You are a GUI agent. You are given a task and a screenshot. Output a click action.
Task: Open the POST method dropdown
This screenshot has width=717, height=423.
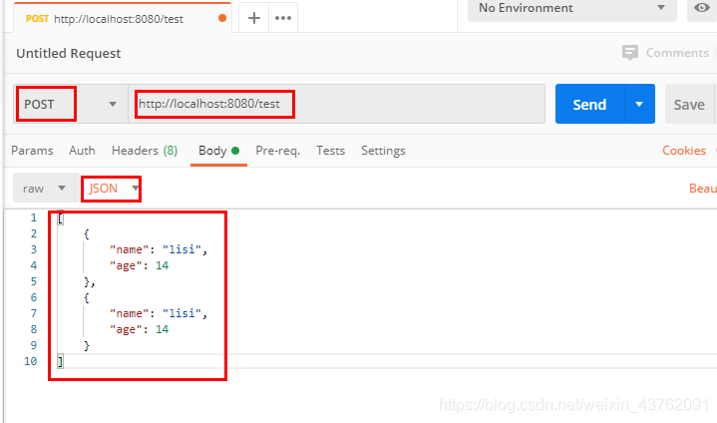[x=71, y=105]
